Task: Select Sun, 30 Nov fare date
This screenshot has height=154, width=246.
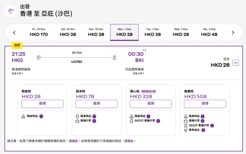Action: click(x=96, y=32)
